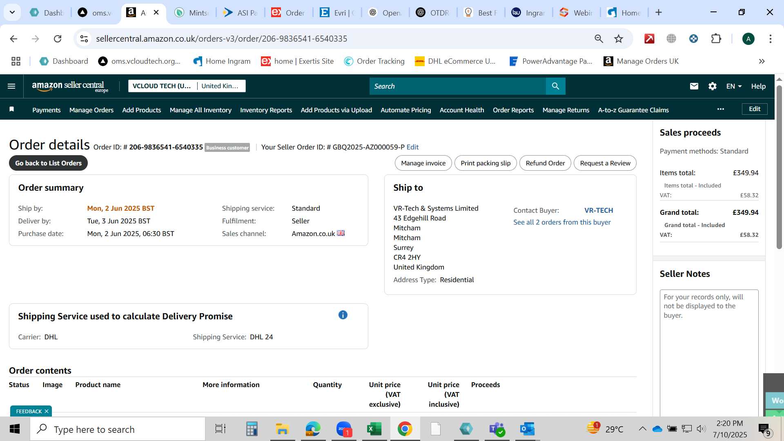Click Go back to List Orders button
Image resolution: width=784 pixels, height=441 pixels.
tap(48, 163)
